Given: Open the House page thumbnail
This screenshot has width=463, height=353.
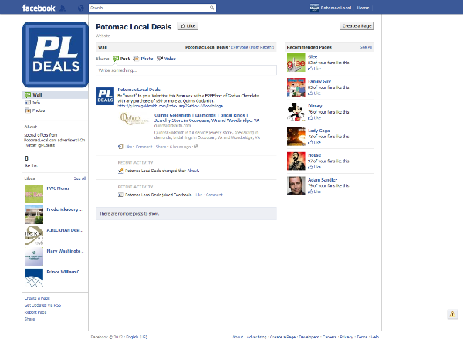Looking at the screenshot, I should [x=296, y=161].
